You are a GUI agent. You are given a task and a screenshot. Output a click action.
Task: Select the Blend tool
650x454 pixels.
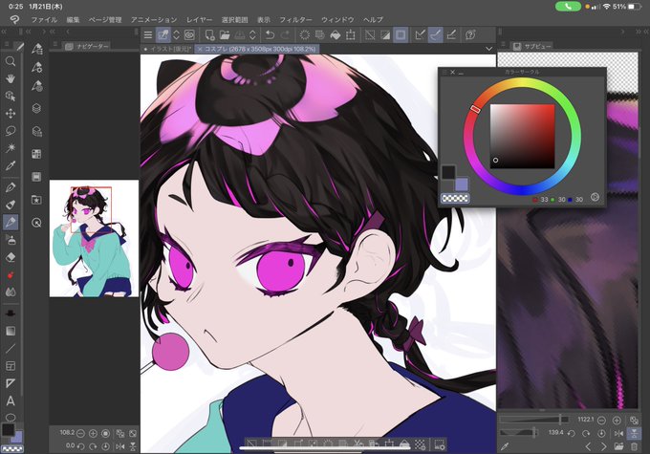11,292
